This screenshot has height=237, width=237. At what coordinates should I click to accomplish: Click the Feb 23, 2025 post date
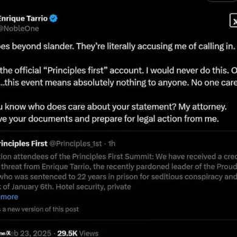click(30, 233)
